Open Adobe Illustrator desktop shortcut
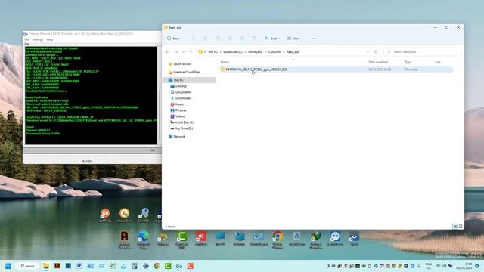This screenshot has height=272, width=484. tap(124, 236)
